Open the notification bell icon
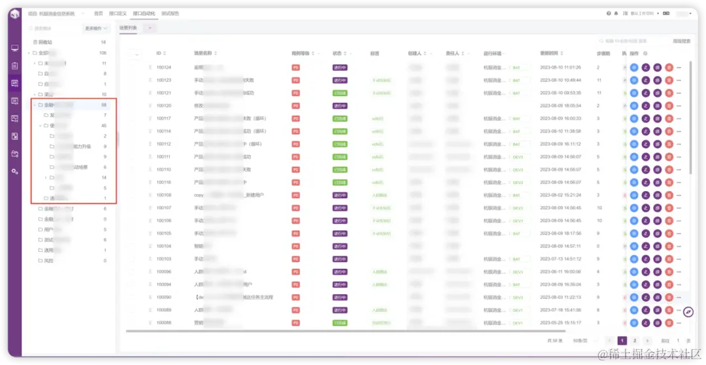This screenshot has width=706, height=365. point(616,14)
